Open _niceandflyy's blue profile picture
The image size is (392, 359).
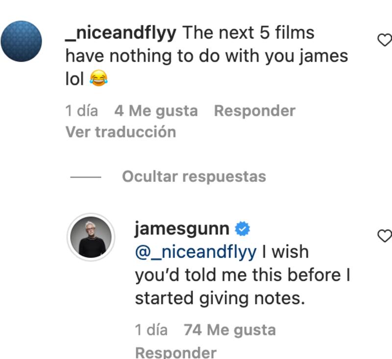point(21,41)
